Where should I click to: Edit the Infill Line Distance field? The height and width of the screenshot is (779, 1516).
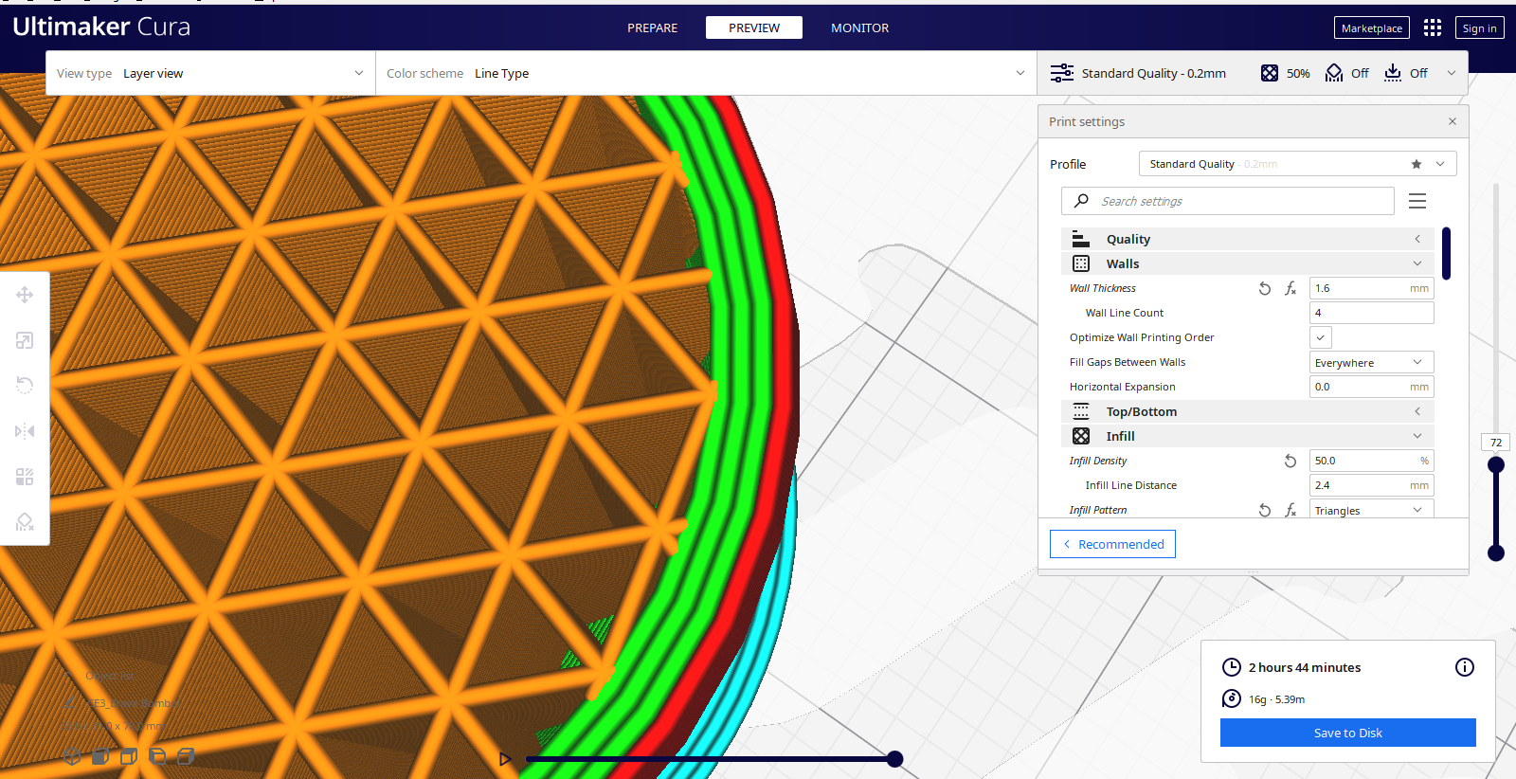(1371, 485)
